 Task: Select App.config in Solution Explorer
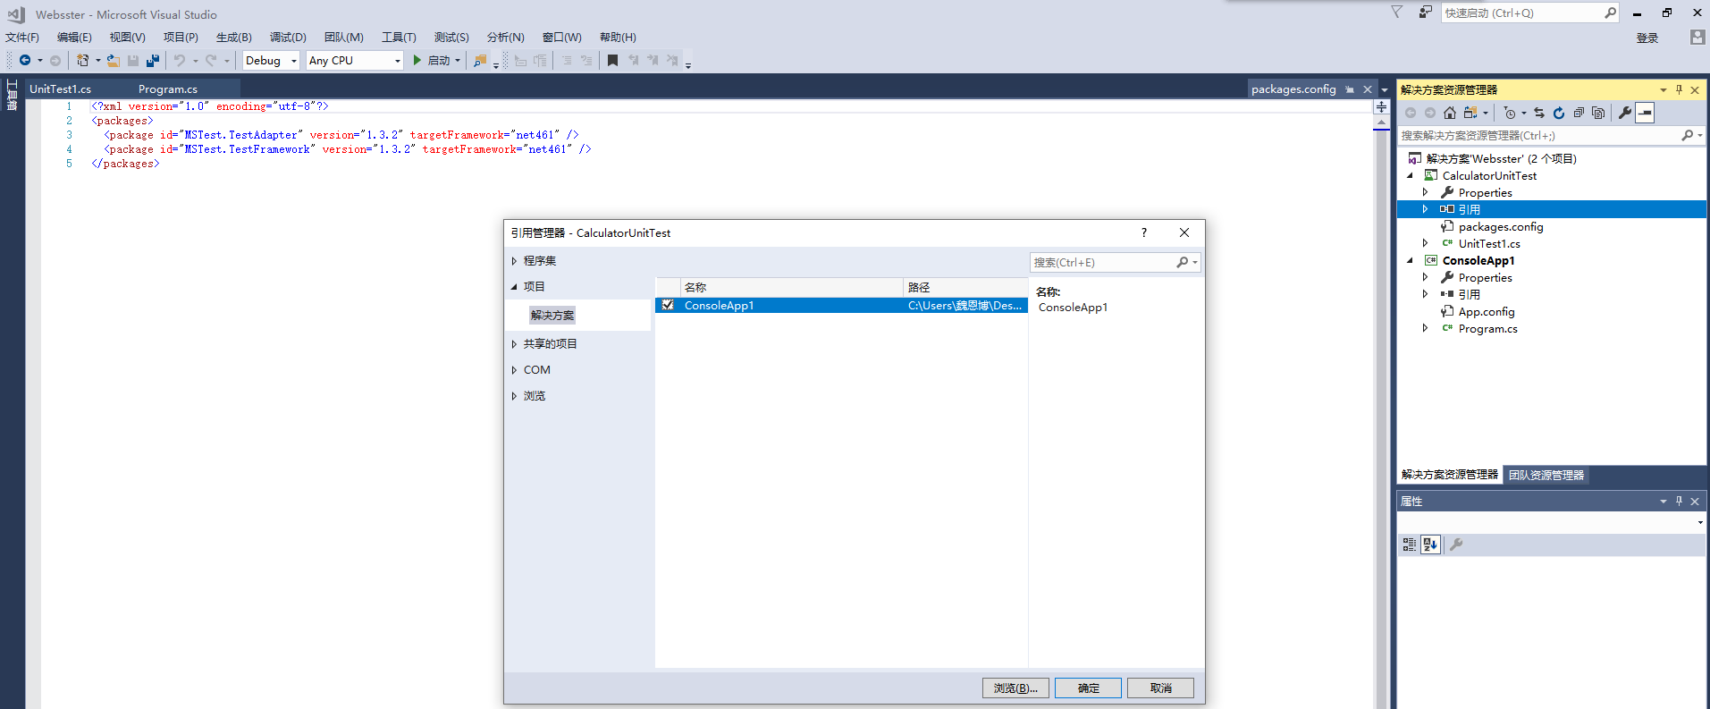point(1487,311)
